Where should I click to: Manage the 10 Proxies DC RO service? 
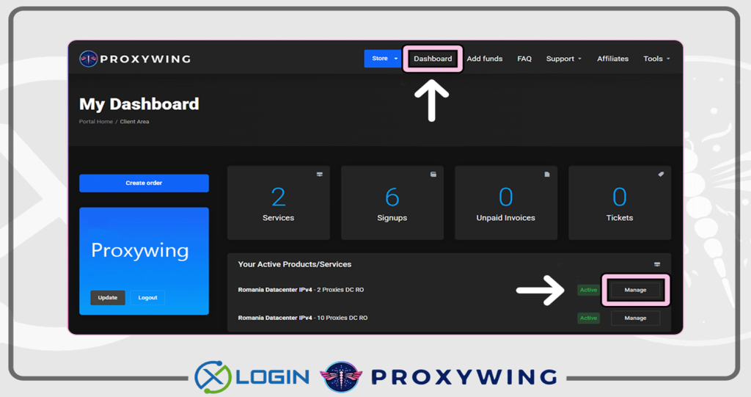[x=636, y=318]
